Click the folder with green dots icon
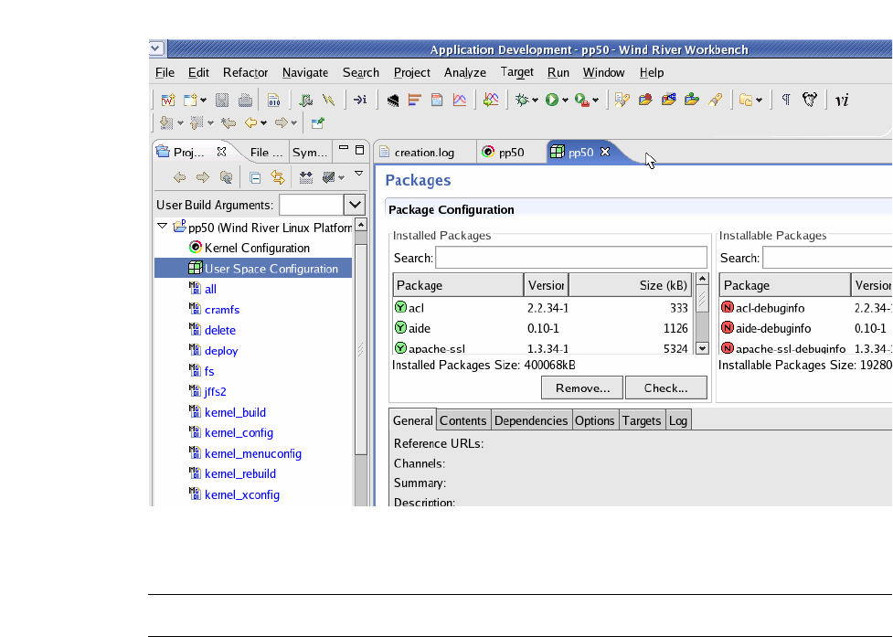Screen dimensions: 893x637 (x=692, y=101)
